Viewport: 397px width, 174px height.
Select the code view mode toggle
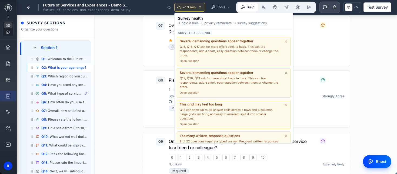pos(356,7)
